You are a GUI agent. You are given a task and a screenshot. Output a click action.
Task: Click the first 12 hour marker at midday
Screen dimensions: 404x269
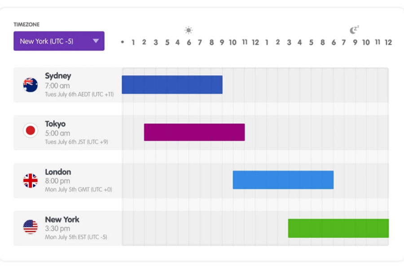(255, 42)
